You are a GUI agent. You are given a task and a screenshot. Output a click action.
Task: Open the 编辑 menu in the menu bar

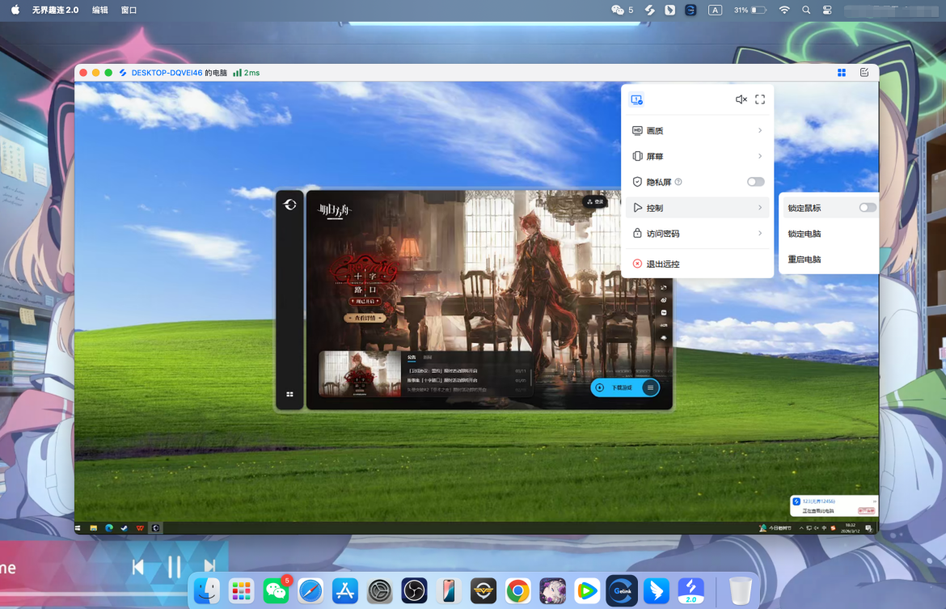pyautogui.click(x=100, y=11)
